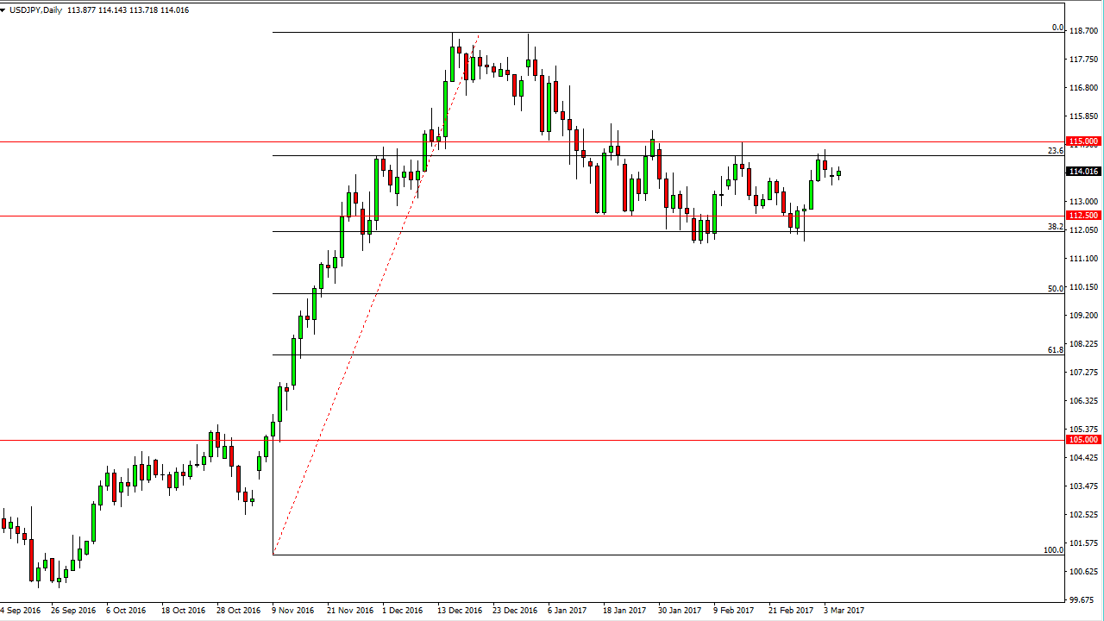Click the 111.100 price axis label
The height and width of the screenshot is (621, 1104).
(x=1082, y=259)
